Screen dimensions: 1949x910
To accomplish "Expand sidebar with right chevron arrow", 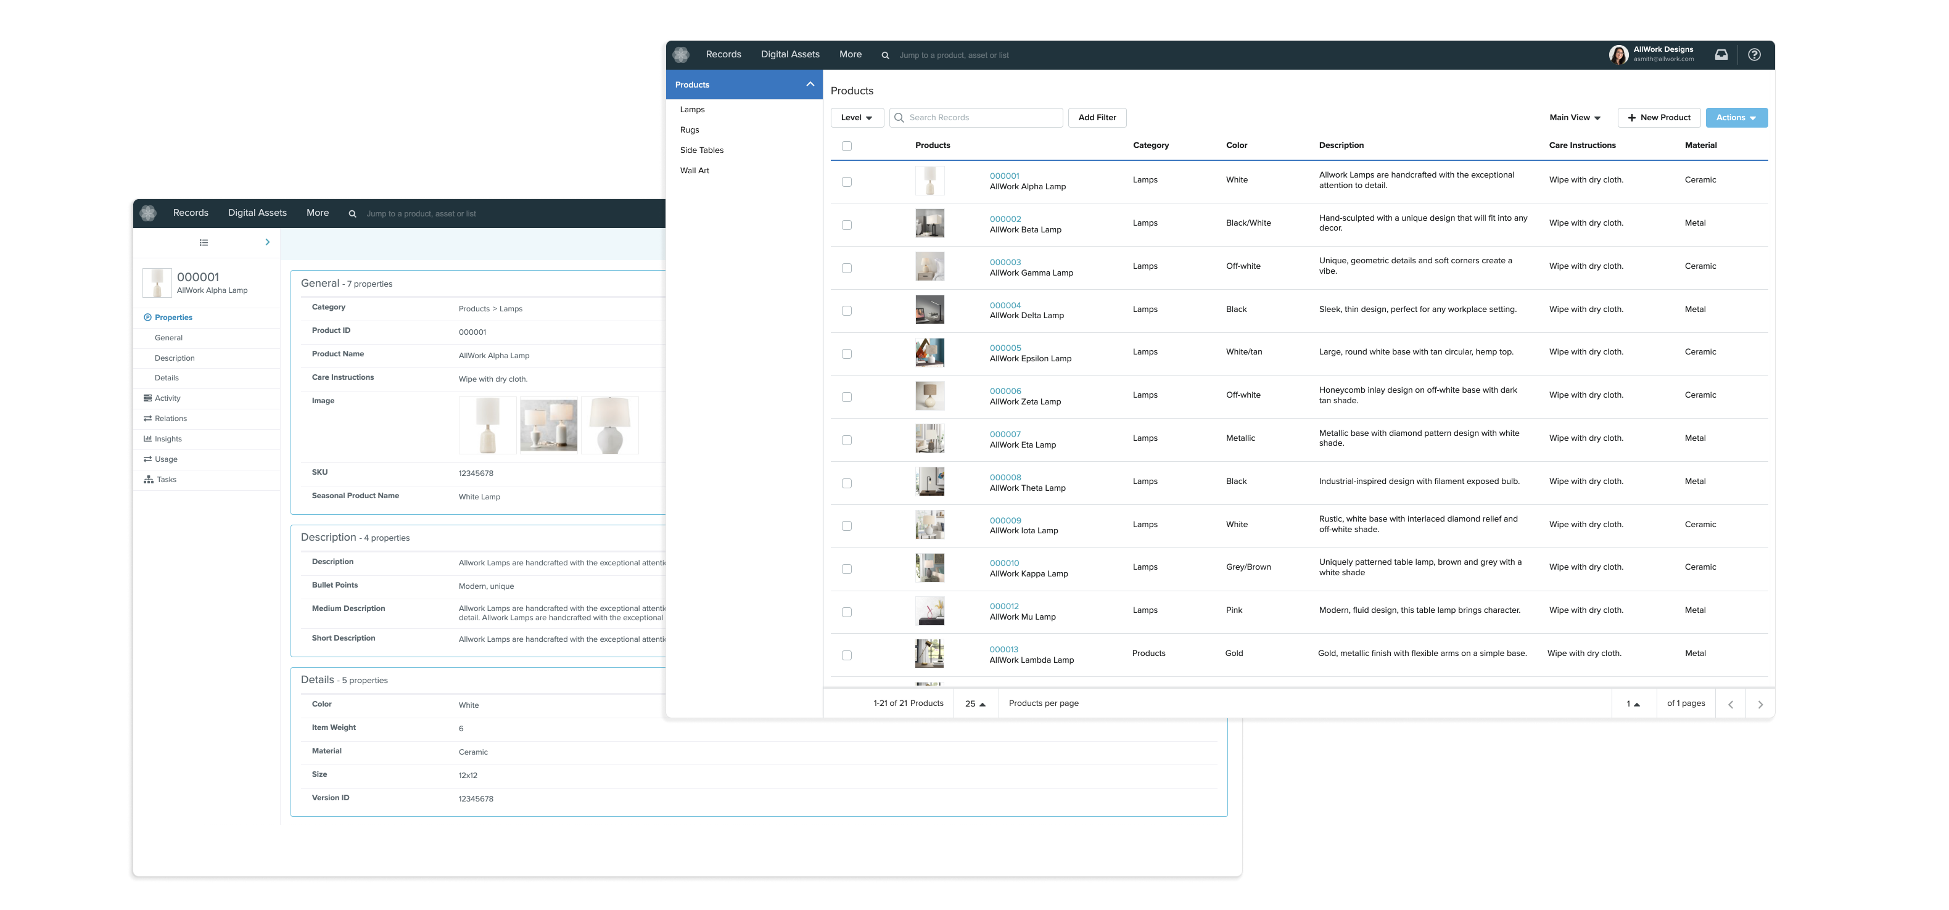I will point(267,242).
